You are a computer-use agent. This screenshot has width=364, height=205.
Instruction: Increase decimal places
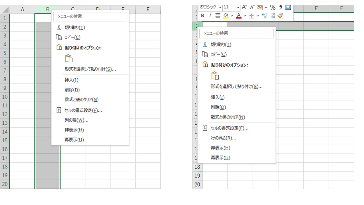[x=264, y=16]
